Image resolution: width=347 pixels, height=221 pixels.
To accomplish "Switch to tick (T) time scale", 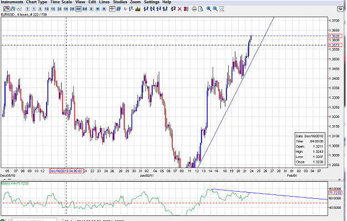I will 27,9.
